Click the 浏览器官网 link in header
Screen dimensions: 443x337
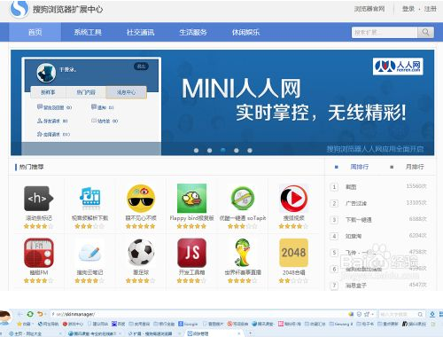click(369, 9)
